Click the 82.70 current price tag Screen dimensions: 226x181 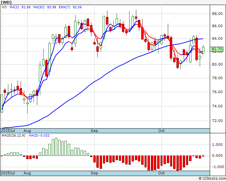[217, 49]
